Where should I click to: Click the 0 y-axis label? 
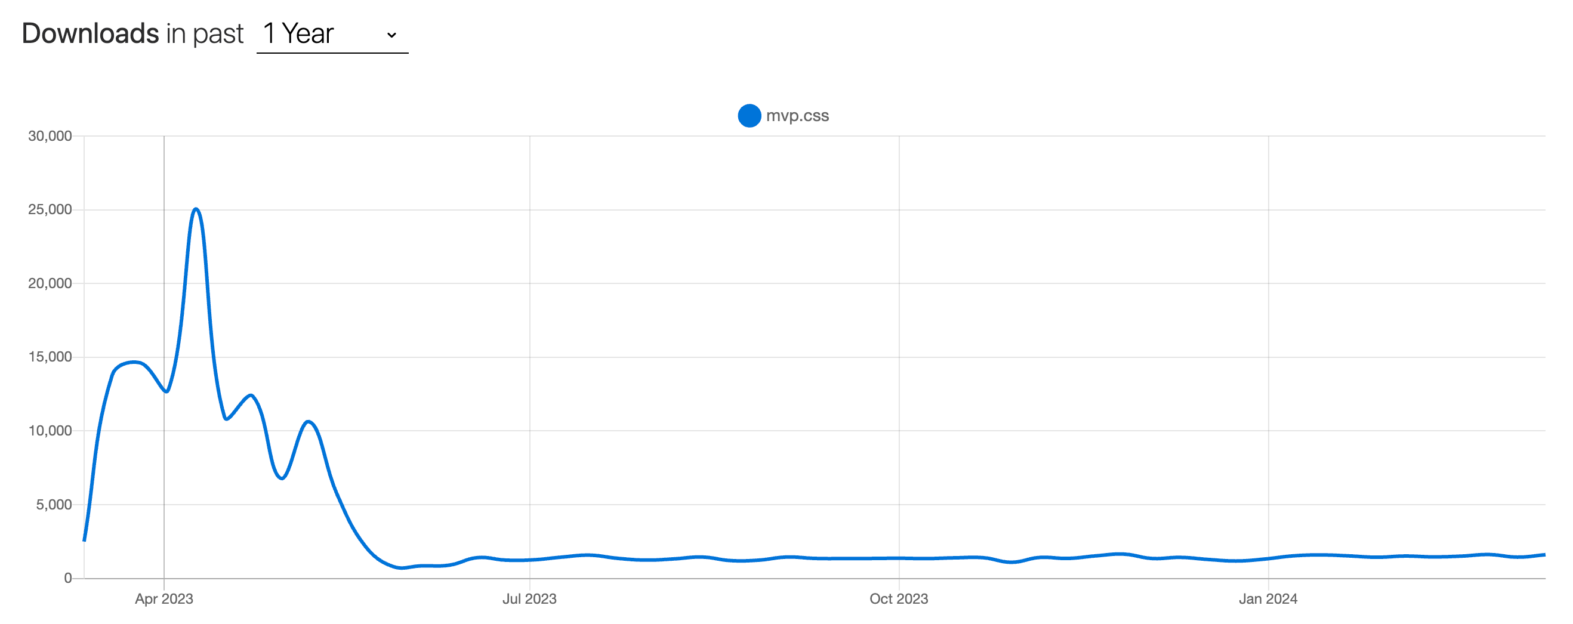(x=68, y=577)
